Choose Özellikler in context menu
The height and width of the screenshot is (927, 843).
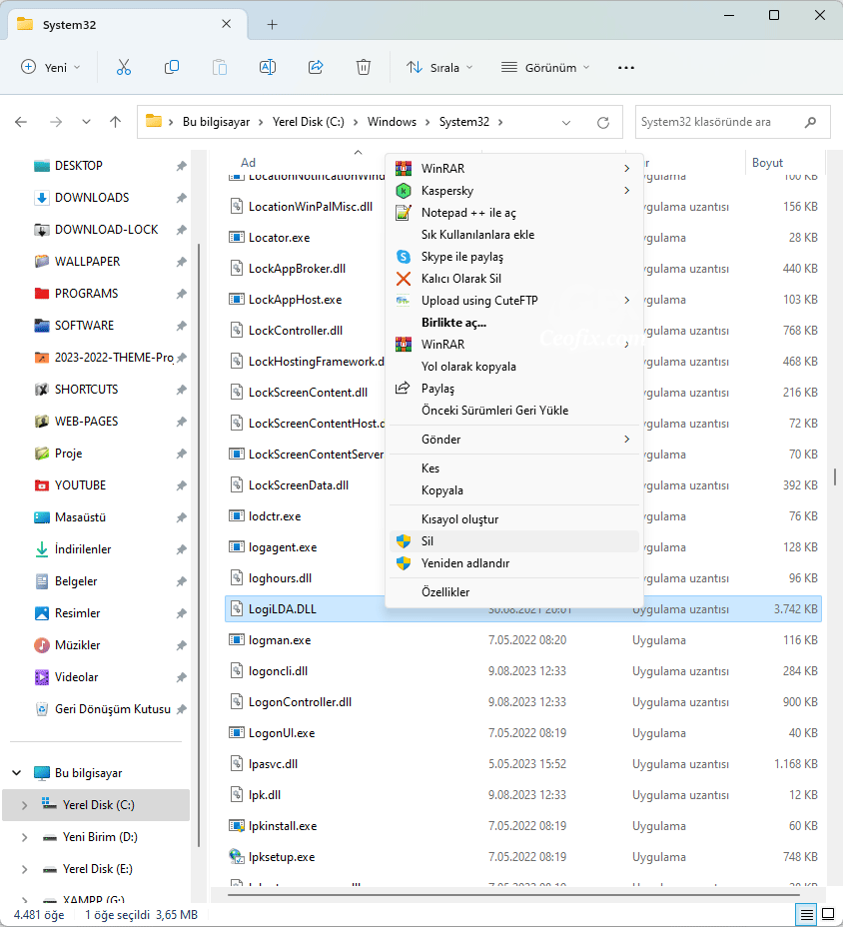pyautogui.click(x=514, y=591)
